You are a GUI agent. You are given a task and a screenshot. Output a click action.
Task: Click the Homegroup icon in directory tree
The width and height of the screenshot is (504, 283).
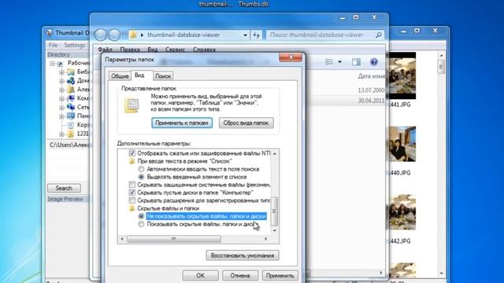click(71, 80)
